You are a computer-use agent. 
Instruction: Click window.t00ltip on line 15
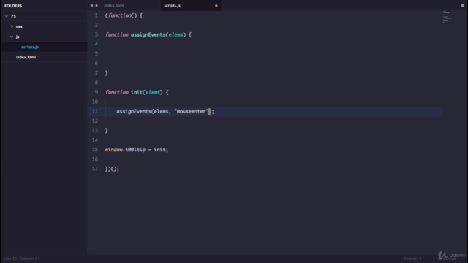(x=125, y=149)
